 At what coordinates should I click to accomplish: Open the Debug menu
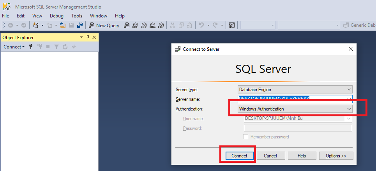(56, 16)
